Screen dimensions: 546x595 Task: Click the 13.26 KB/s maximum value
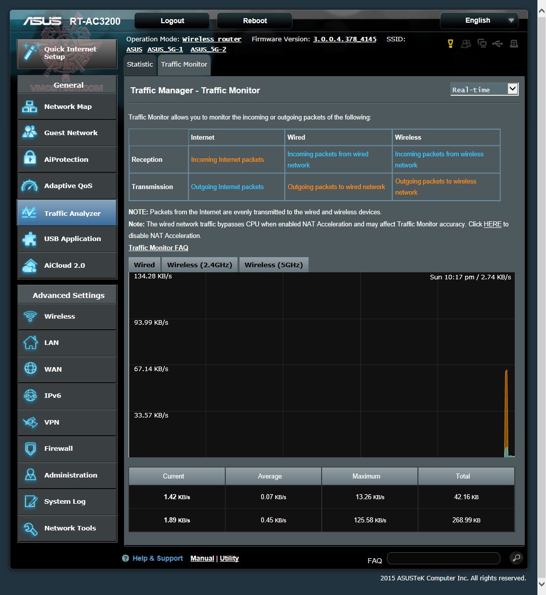pyautogui.click(x=370, y=497)
